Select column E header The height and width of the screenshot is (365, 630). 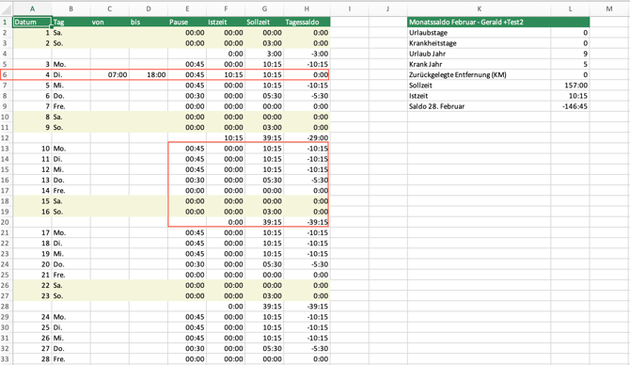tap(187, 8)
